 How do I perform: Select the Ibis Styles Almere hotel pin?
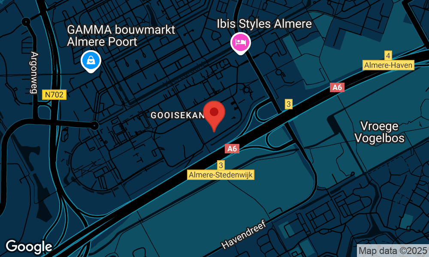[241, 43]
